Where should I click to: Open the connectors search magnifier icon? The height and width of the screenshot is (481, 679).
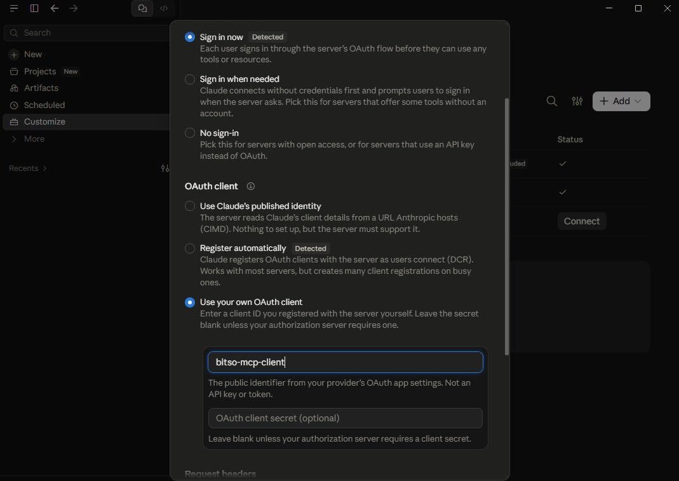(552, 101)
